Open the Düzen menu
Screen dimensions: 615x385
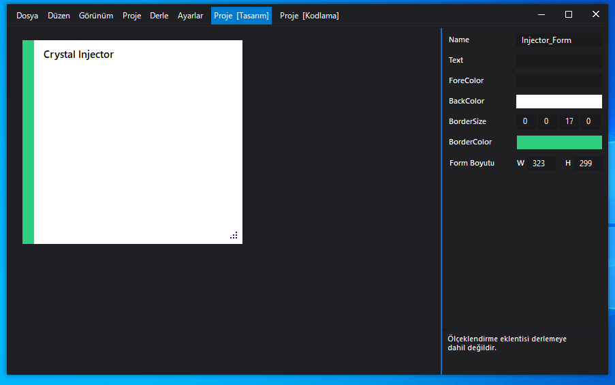[59, 16]
